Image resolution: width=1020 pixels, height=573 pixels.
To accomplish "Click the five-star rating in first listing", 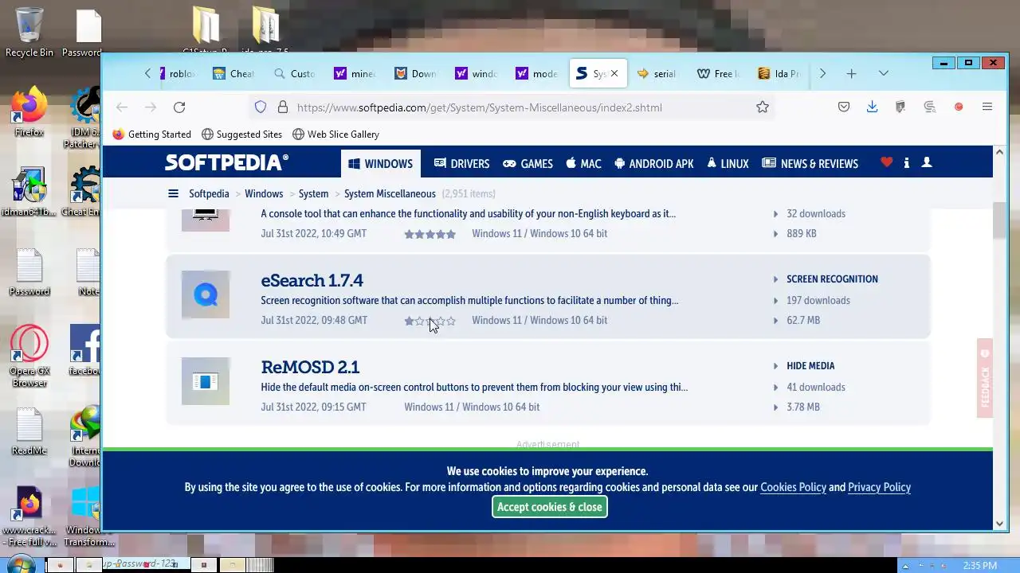I will tap(430, 234).
